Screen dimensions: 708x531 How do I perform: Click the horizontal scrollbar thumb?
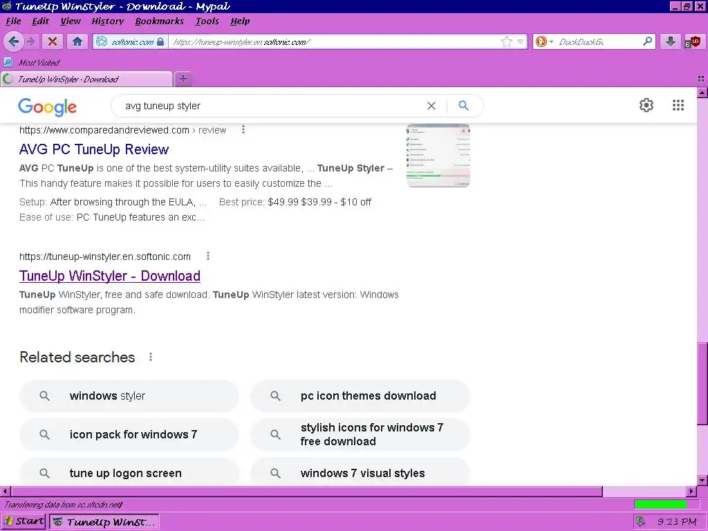point(306,491)
